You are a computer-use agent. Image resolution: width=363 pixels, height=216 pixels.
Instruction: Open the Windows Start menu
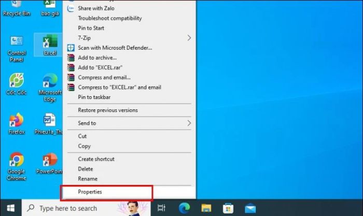[x=11, y=208]
